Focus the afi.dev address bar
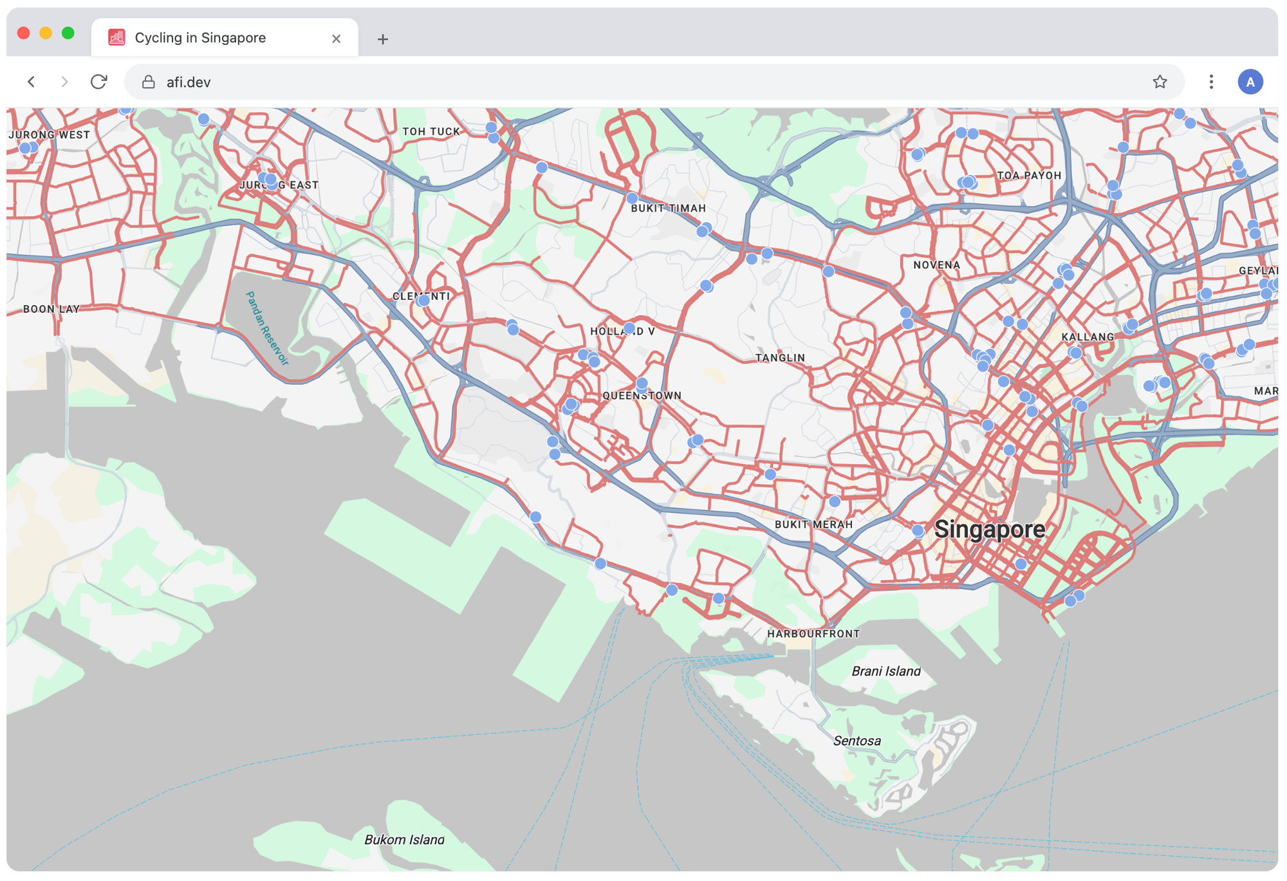 coord(653,82)
